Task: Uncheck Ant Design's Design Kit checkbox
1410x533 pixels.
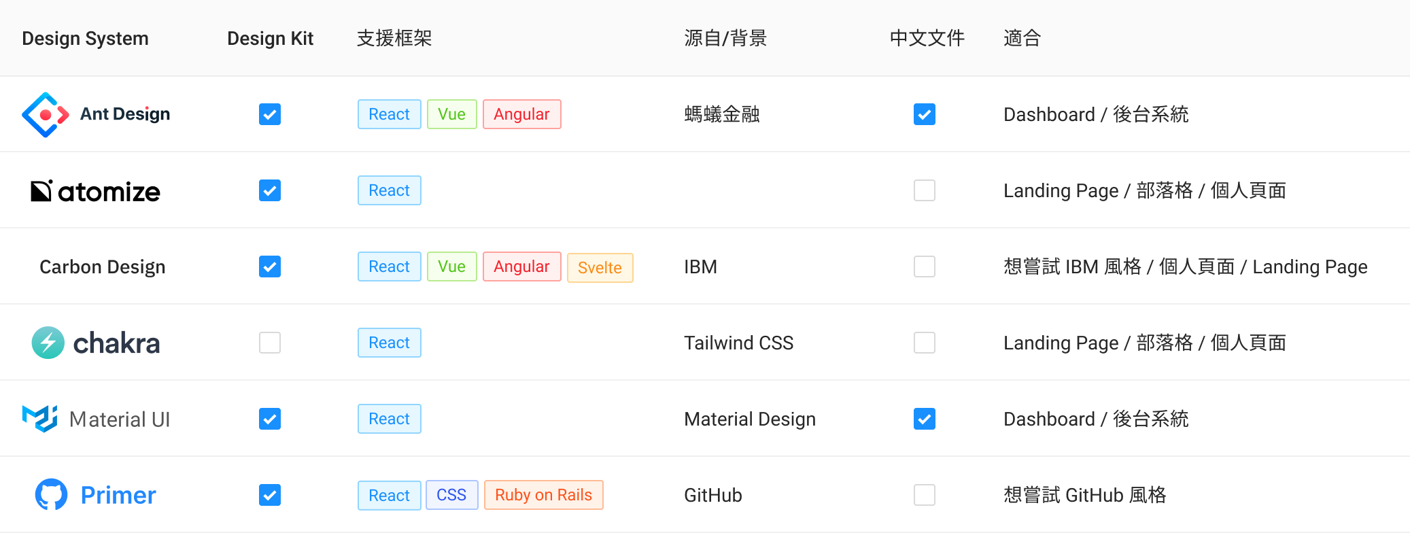Action: pos(270,114)
